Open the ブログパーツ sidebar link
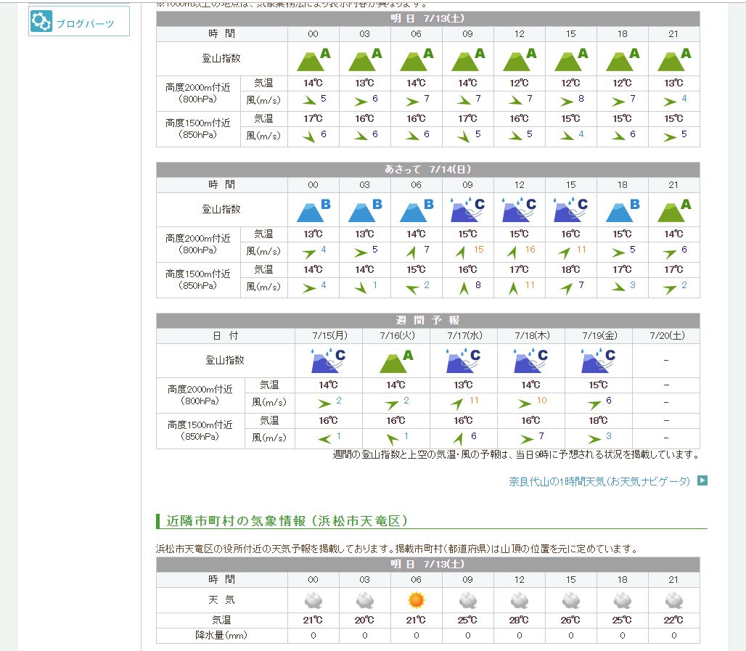The height and width of the screenshot is (651, 746). click(x=85, y=24)
